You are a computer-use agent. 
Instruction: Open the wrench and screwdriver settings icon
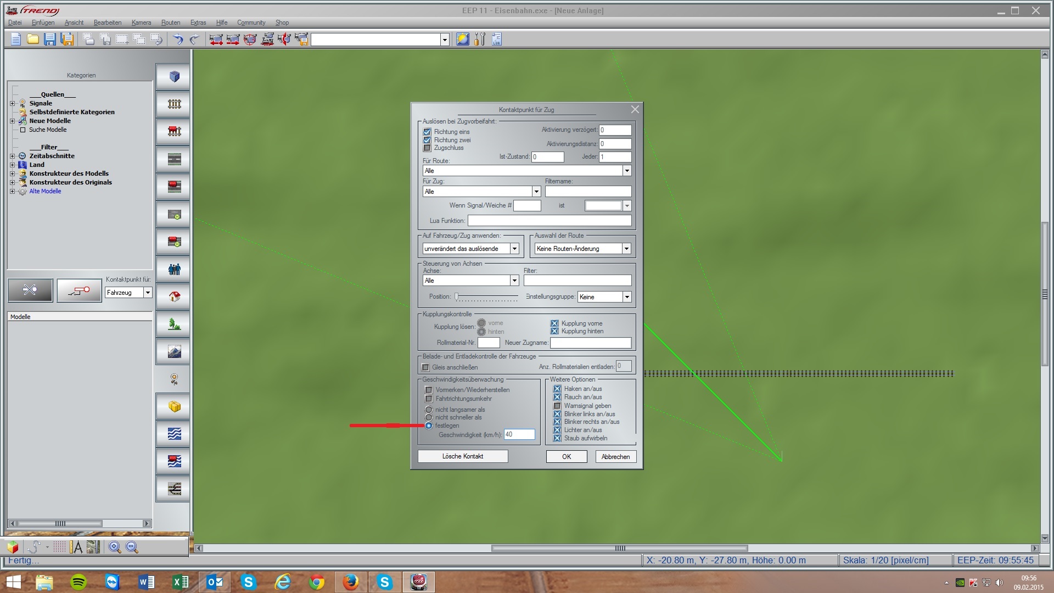tap(480, 40)
